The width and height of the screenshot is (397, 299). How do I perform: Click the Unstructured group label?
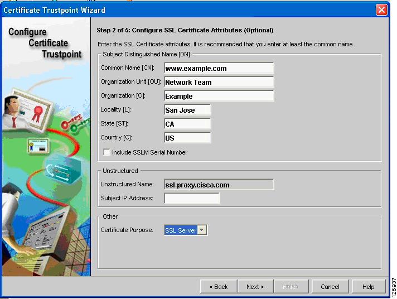point(120,171)
